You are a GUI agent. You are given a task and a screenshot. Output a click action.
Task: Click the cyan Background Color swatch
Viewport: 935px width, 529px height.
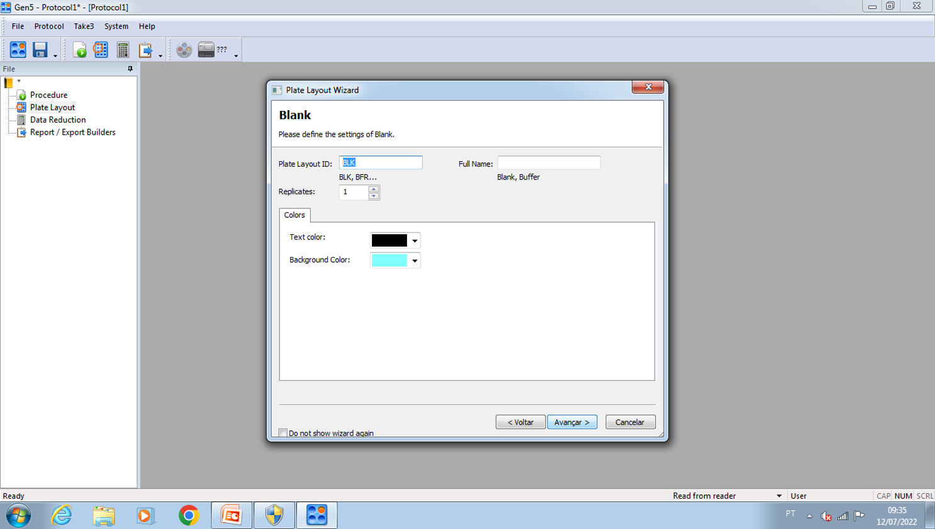389,261
